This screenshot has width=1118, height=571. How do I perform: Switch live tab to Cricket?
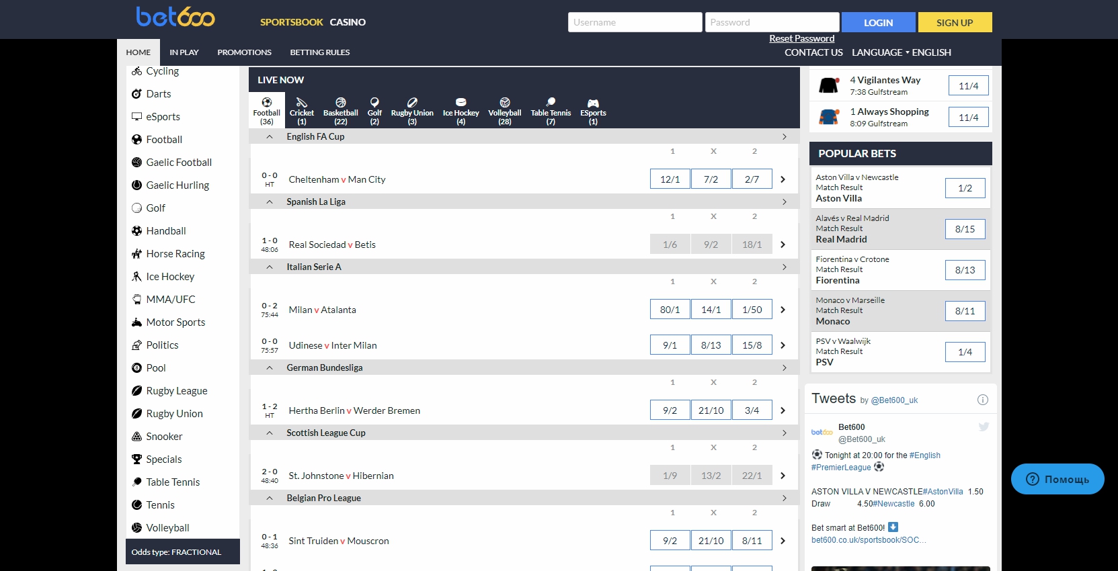[302, 111]
